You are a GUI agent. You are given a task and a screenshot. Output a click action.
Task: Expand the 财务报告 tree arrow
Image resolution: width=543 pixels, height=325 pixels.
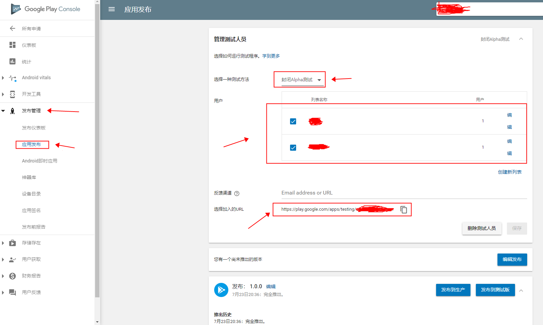[3, 276]
